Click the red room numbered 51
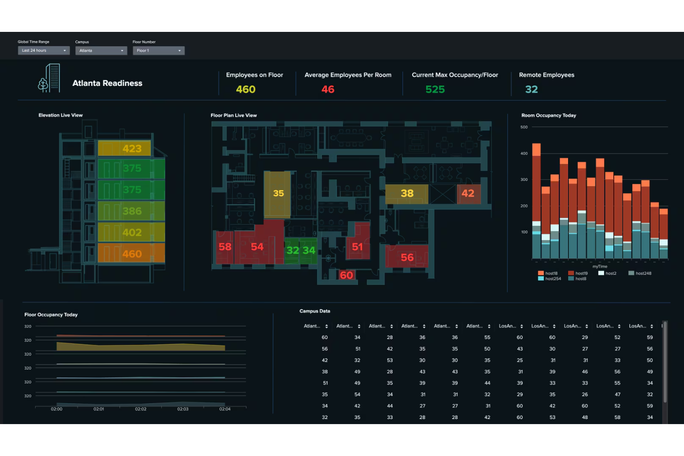Viewport: 684px width, 456px height. [357, 247]
